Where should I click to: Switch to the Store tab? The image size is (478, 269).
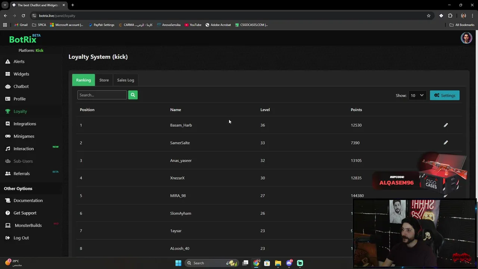[x=104, y=80]
